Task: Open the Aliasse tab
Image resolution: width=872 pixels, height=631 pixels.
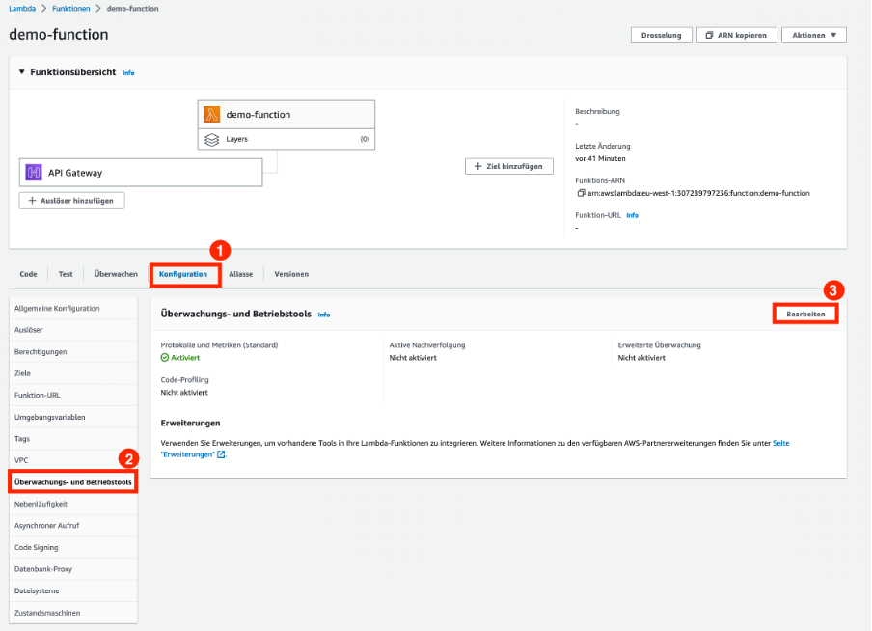Action: point(241,274)
